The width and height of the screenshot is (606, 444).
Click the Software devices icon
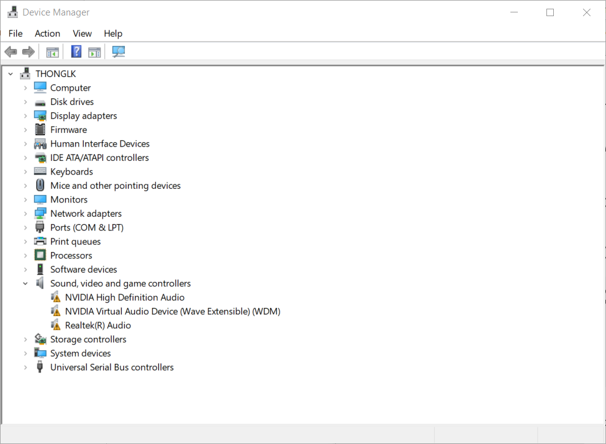40,270
